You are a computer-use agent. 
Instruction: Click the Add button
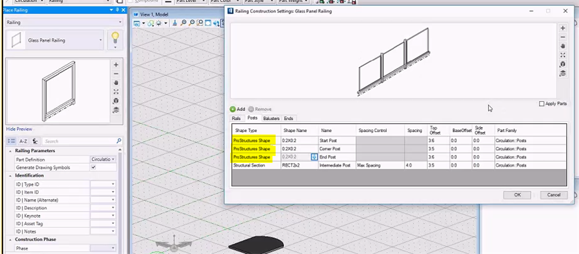pos(237,109)
